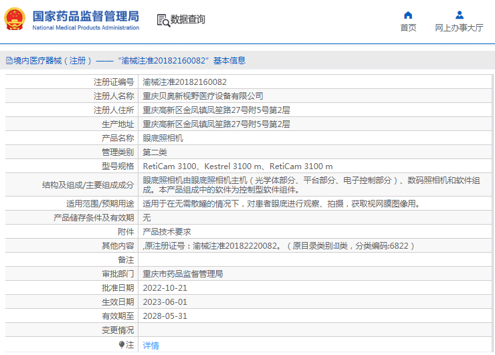This screenshot has width=495, height=355.
Task: Open the 数据查询 search icon
Action: (163, 20)
